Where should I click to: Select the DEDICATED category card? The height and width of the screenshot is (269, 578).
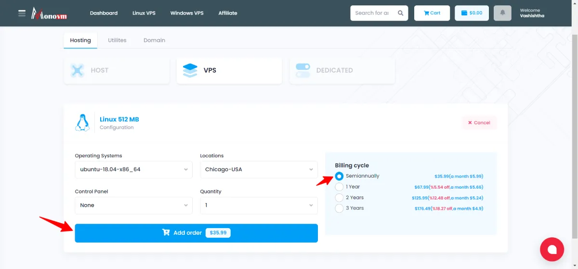342,70
